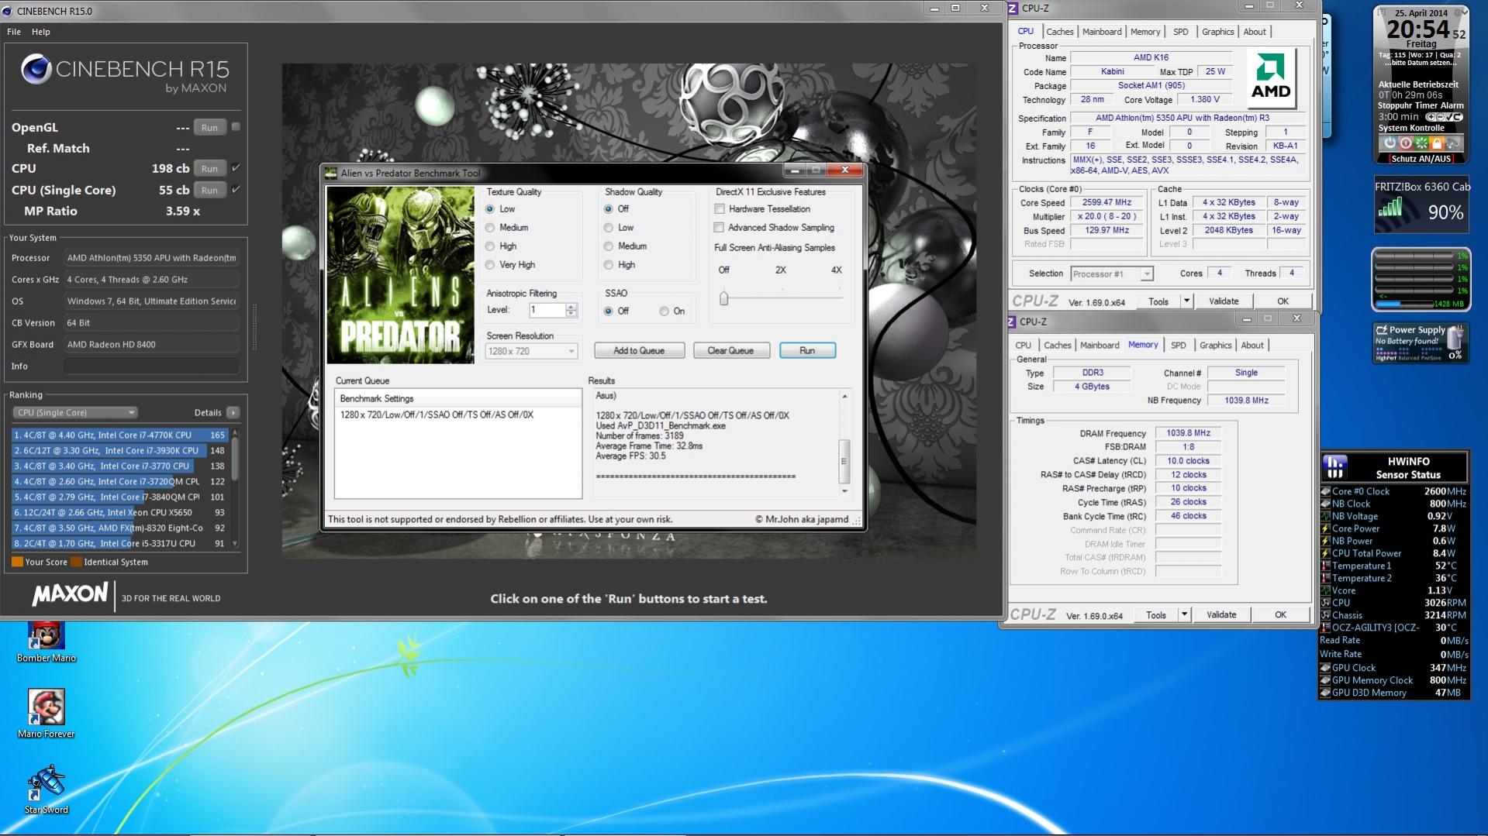Open the Processor #1 selection dropdown

[1112, 274]
